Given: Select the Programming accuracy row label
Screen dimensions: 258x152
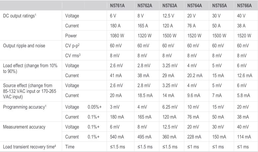Looking at the screenshot, I should click(23, 107).
